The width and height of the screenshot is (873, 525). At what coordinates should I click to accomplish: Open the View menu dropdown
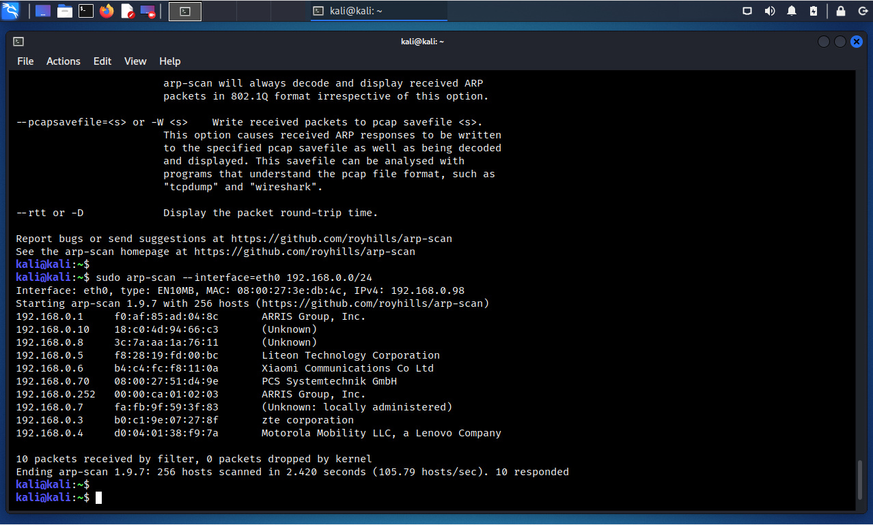pyautogui.click(x=135, y=61)
